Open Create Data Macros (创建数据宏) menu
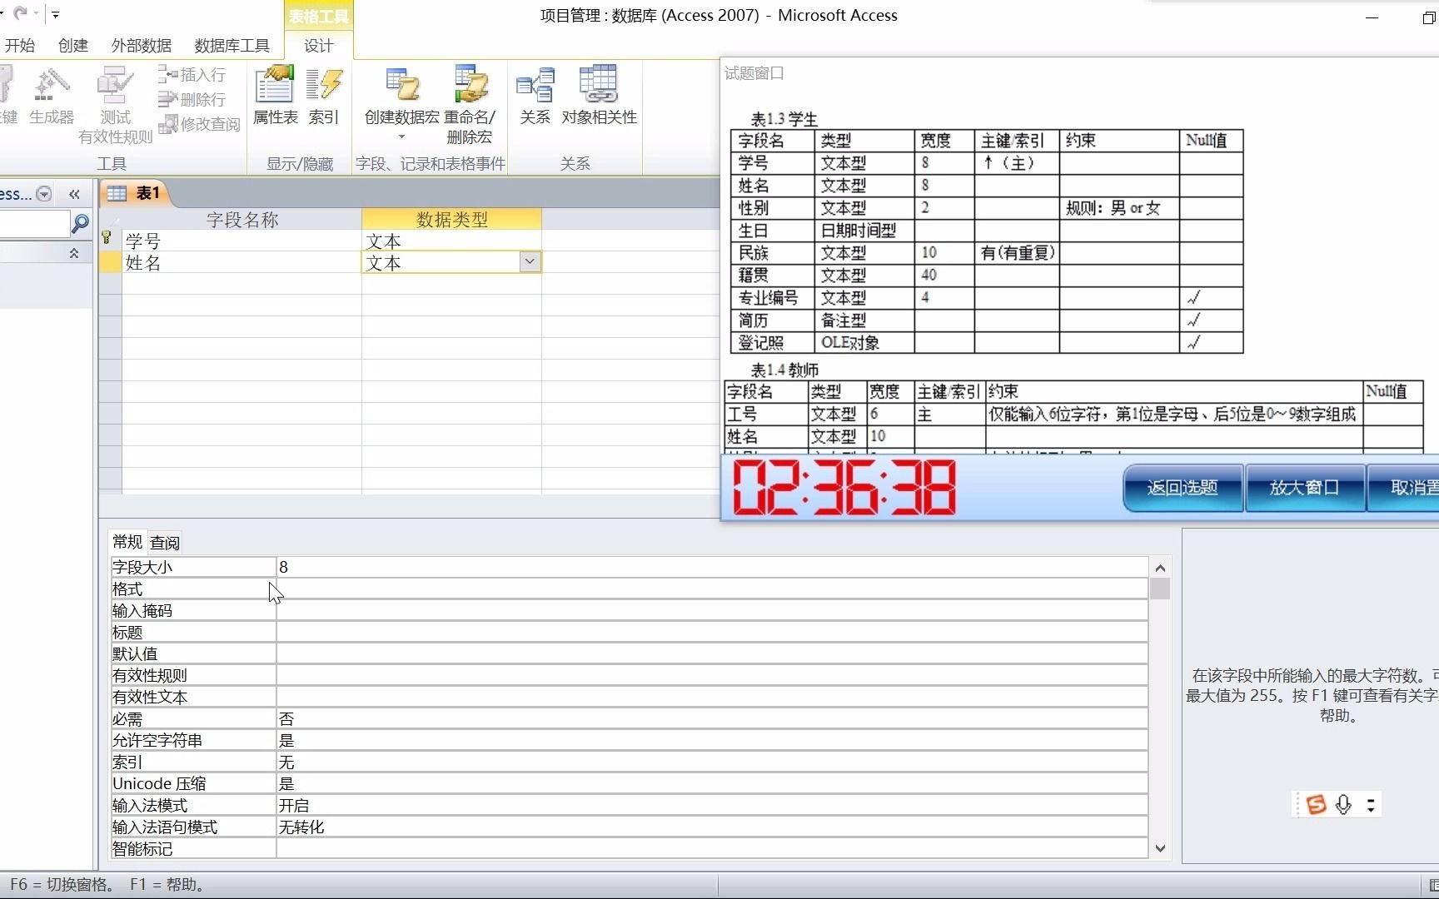Screen dimensions: 1439x899 pos(401,104)
